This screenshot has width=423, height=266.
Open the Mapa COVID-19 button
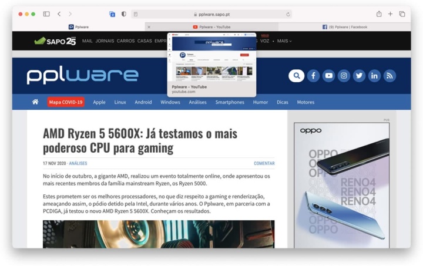[66, 102]
